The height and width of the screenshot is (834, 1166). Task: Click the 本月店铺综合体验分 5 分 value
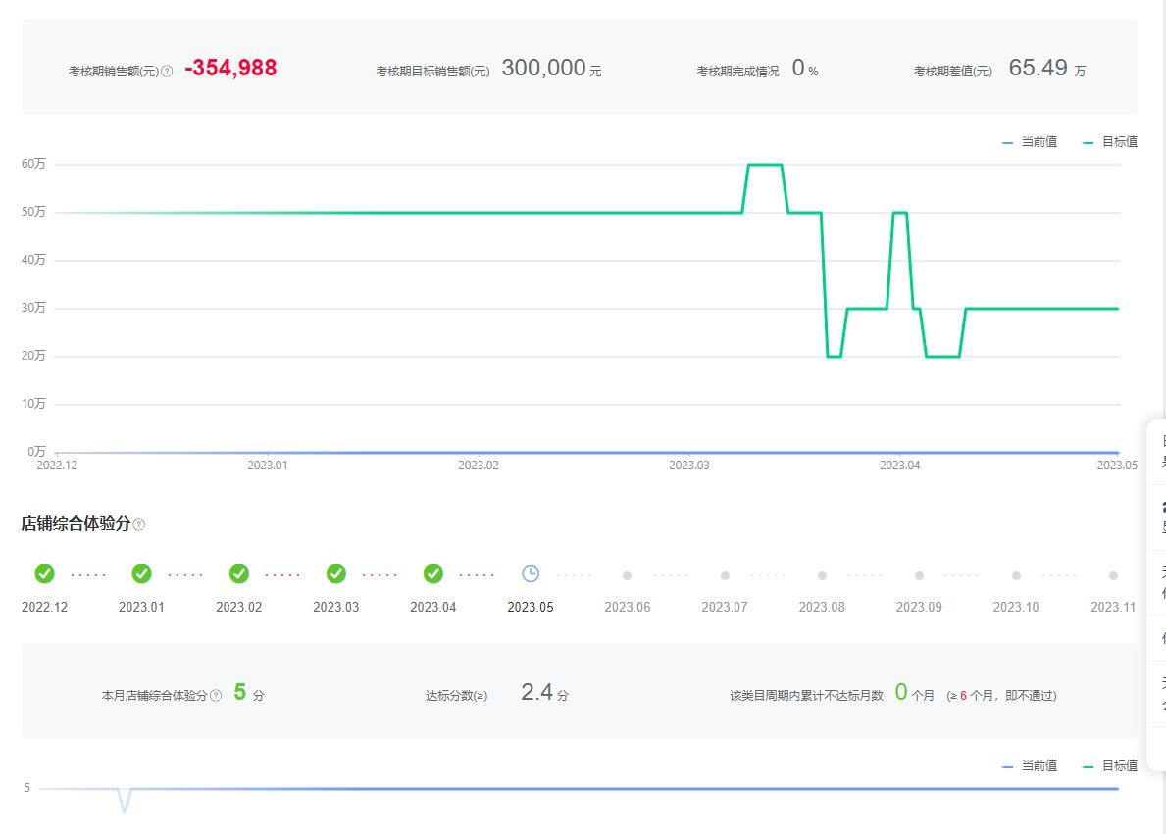(248, 692)
